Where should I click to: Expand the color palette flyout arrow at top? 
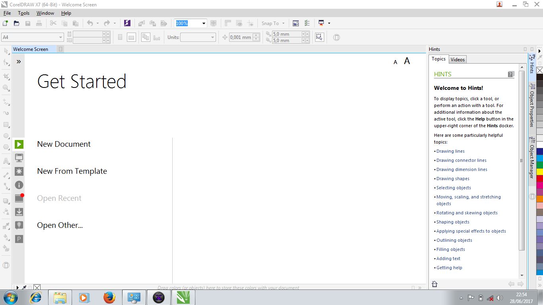tap(540, 51)
